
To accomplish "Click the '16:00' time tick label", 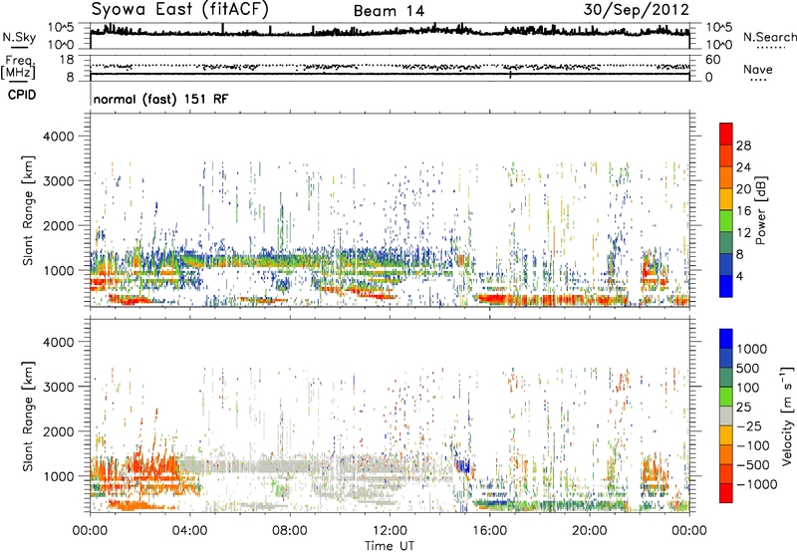I will tap(489, 531).
